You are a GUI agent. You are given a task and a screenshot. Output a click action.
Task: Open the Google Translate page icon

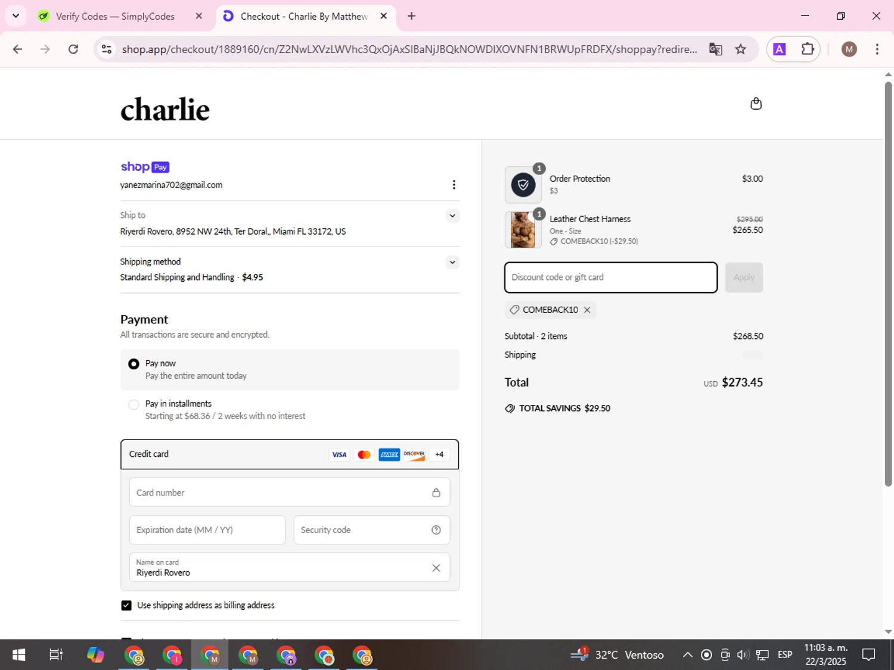tap(715, 49)
